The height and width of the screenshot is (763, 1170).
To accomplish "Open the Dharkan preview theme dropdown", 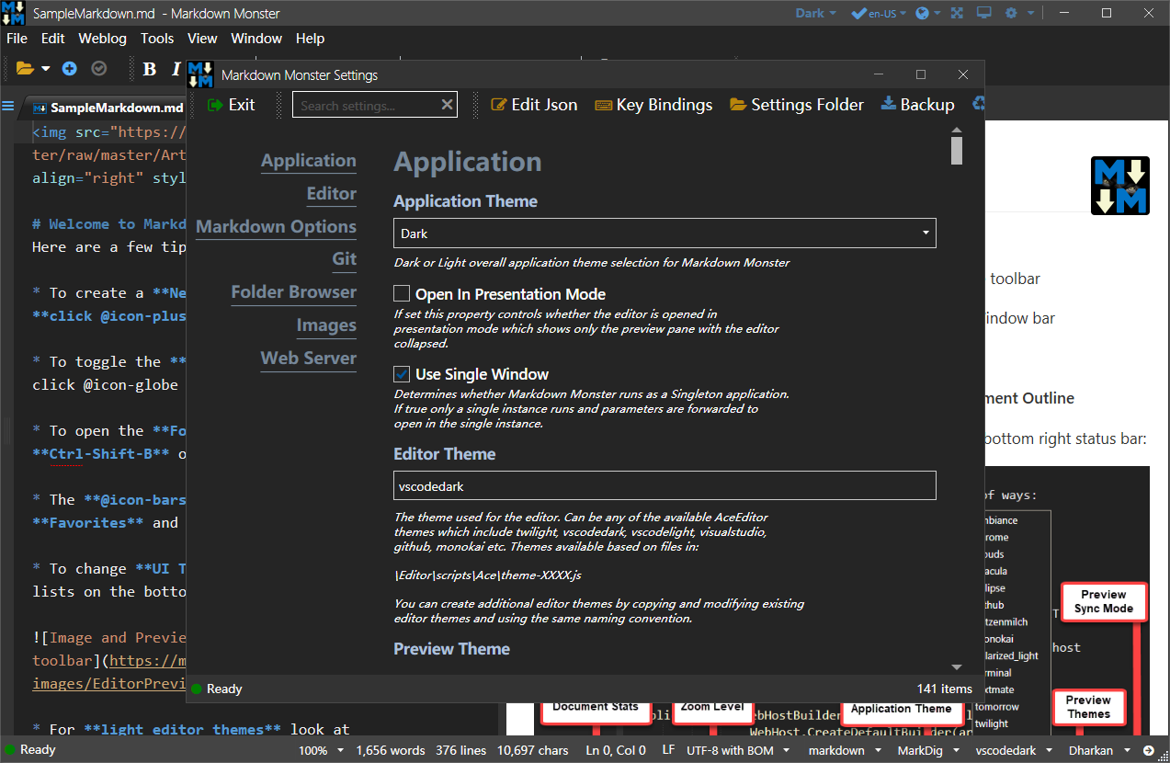I will pyautogui.click(x=1100, y=750).
